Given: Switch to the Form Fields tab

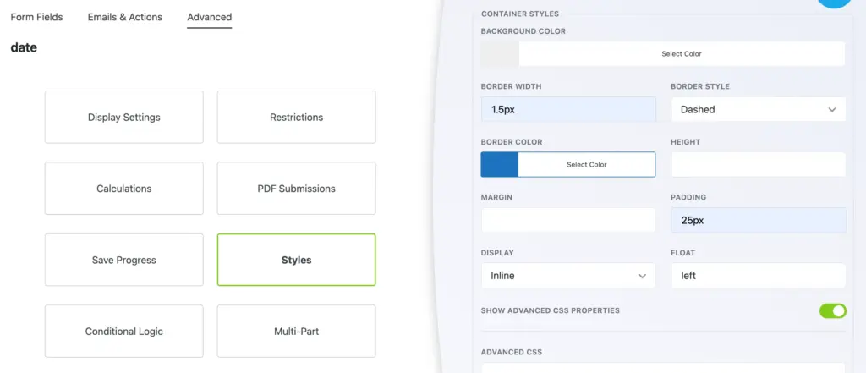Looking at the screenshot, I should 36,17.
